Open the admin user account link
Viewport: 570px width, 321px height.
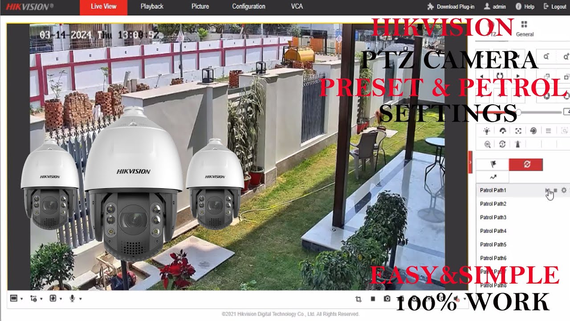(495, 7)
